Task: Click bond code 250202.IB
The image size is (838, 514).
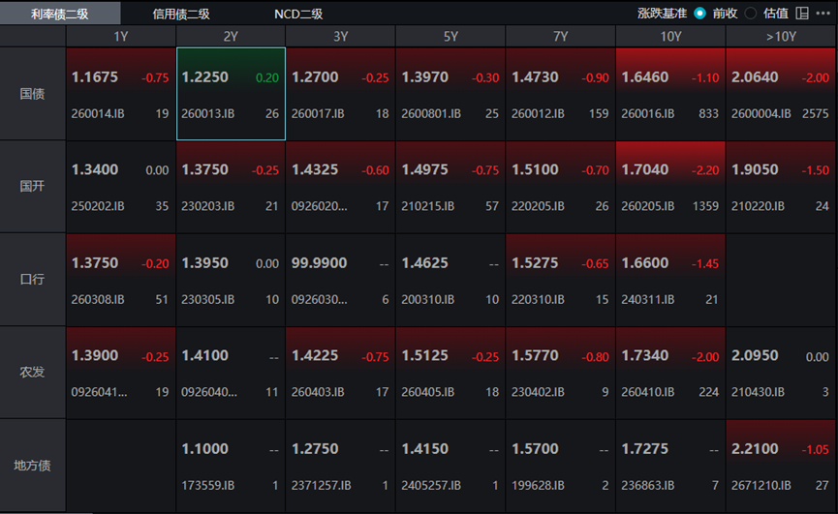Action: click(x=98, y=206)
